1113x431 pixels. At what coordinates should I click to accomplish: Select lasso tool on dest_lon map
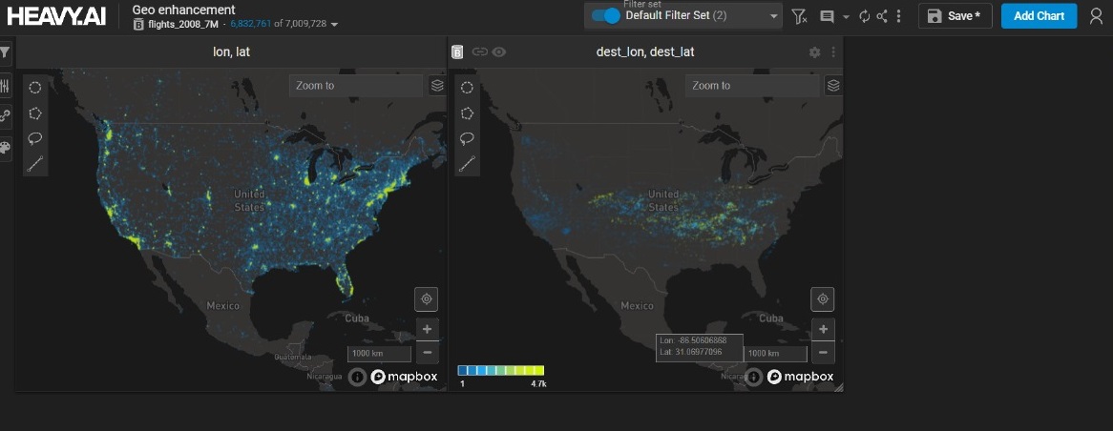pos(467,138)
